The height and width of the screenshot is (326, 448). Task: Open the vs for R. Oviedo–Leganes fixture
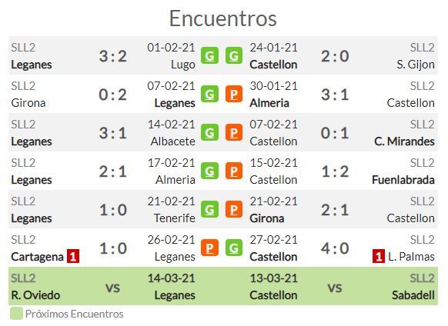113,288
